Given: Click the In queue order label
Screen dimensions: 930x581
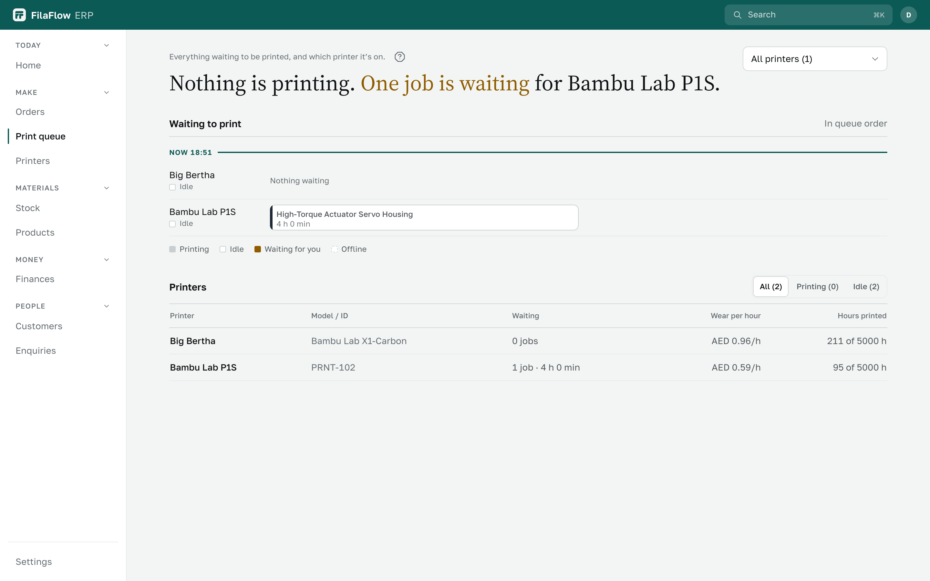Looking at the screenshot, I should click(x=855, y=124).
